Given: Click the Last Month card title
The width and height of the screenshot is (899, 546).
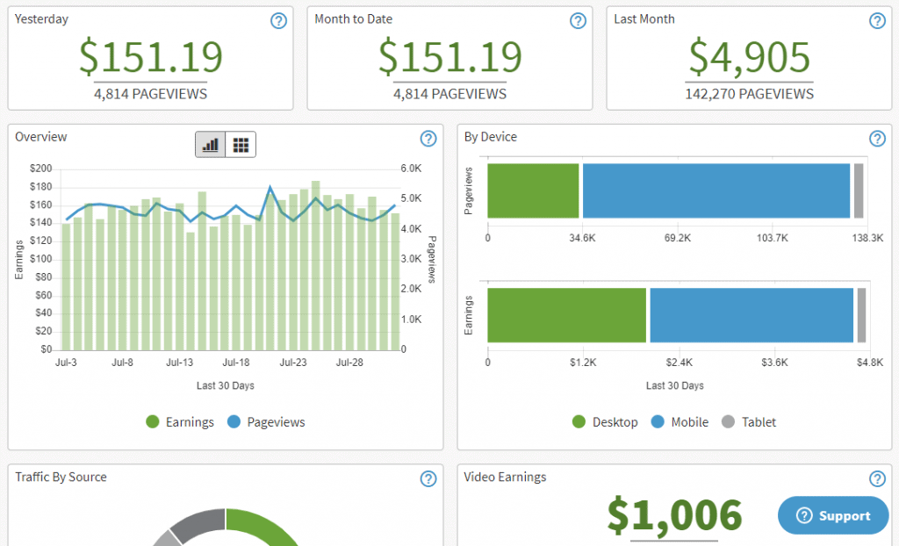Looking at the screenshot, I should point(644,19).
